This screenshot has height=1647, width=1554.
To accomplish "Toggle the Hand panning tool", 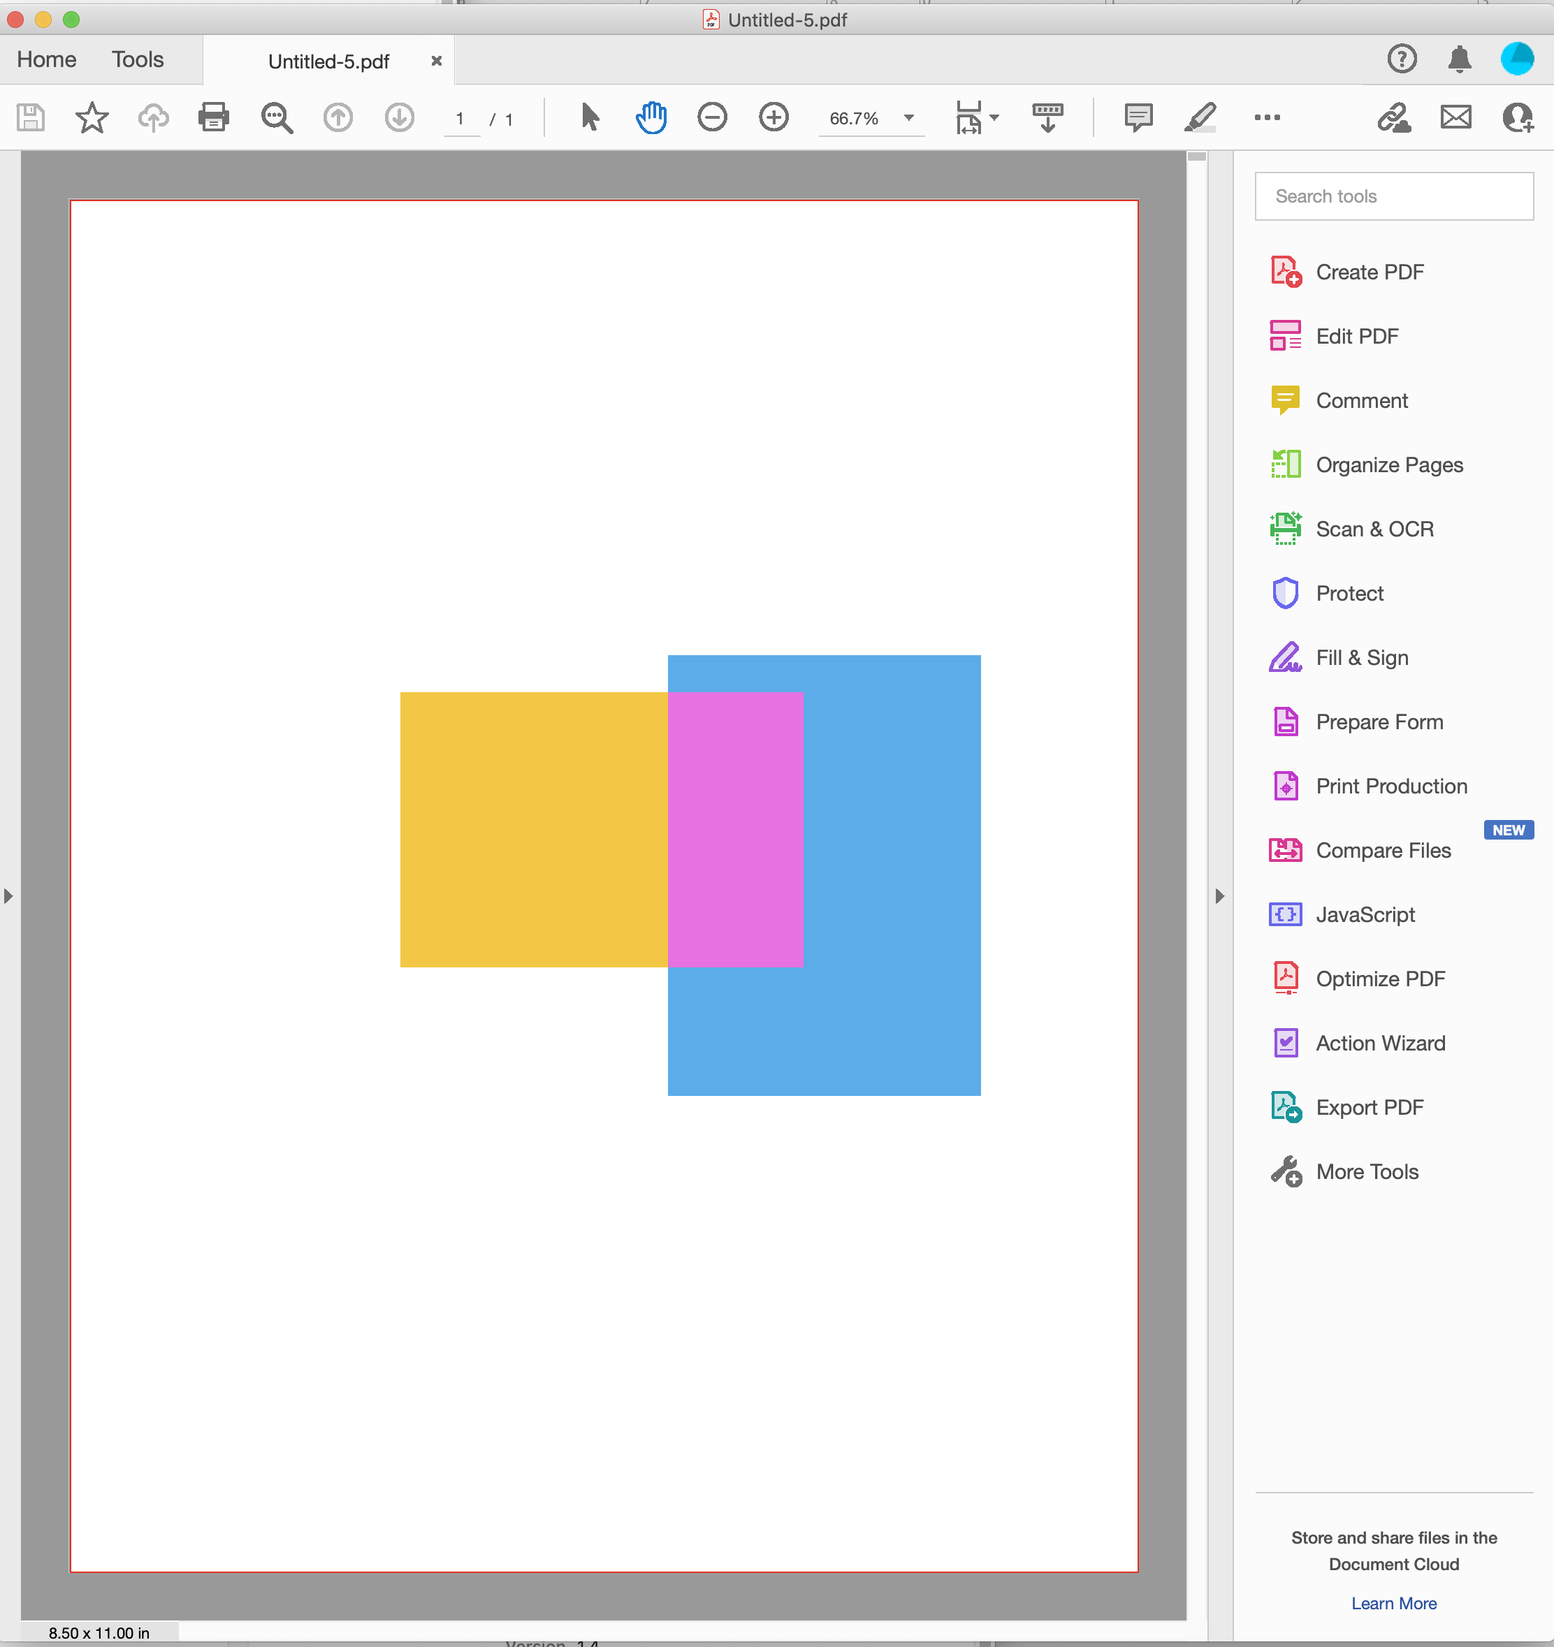I will click(x=651, y=117).
